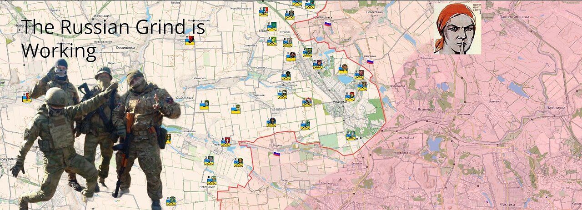Select the unit marker directly below Степове

287,42
